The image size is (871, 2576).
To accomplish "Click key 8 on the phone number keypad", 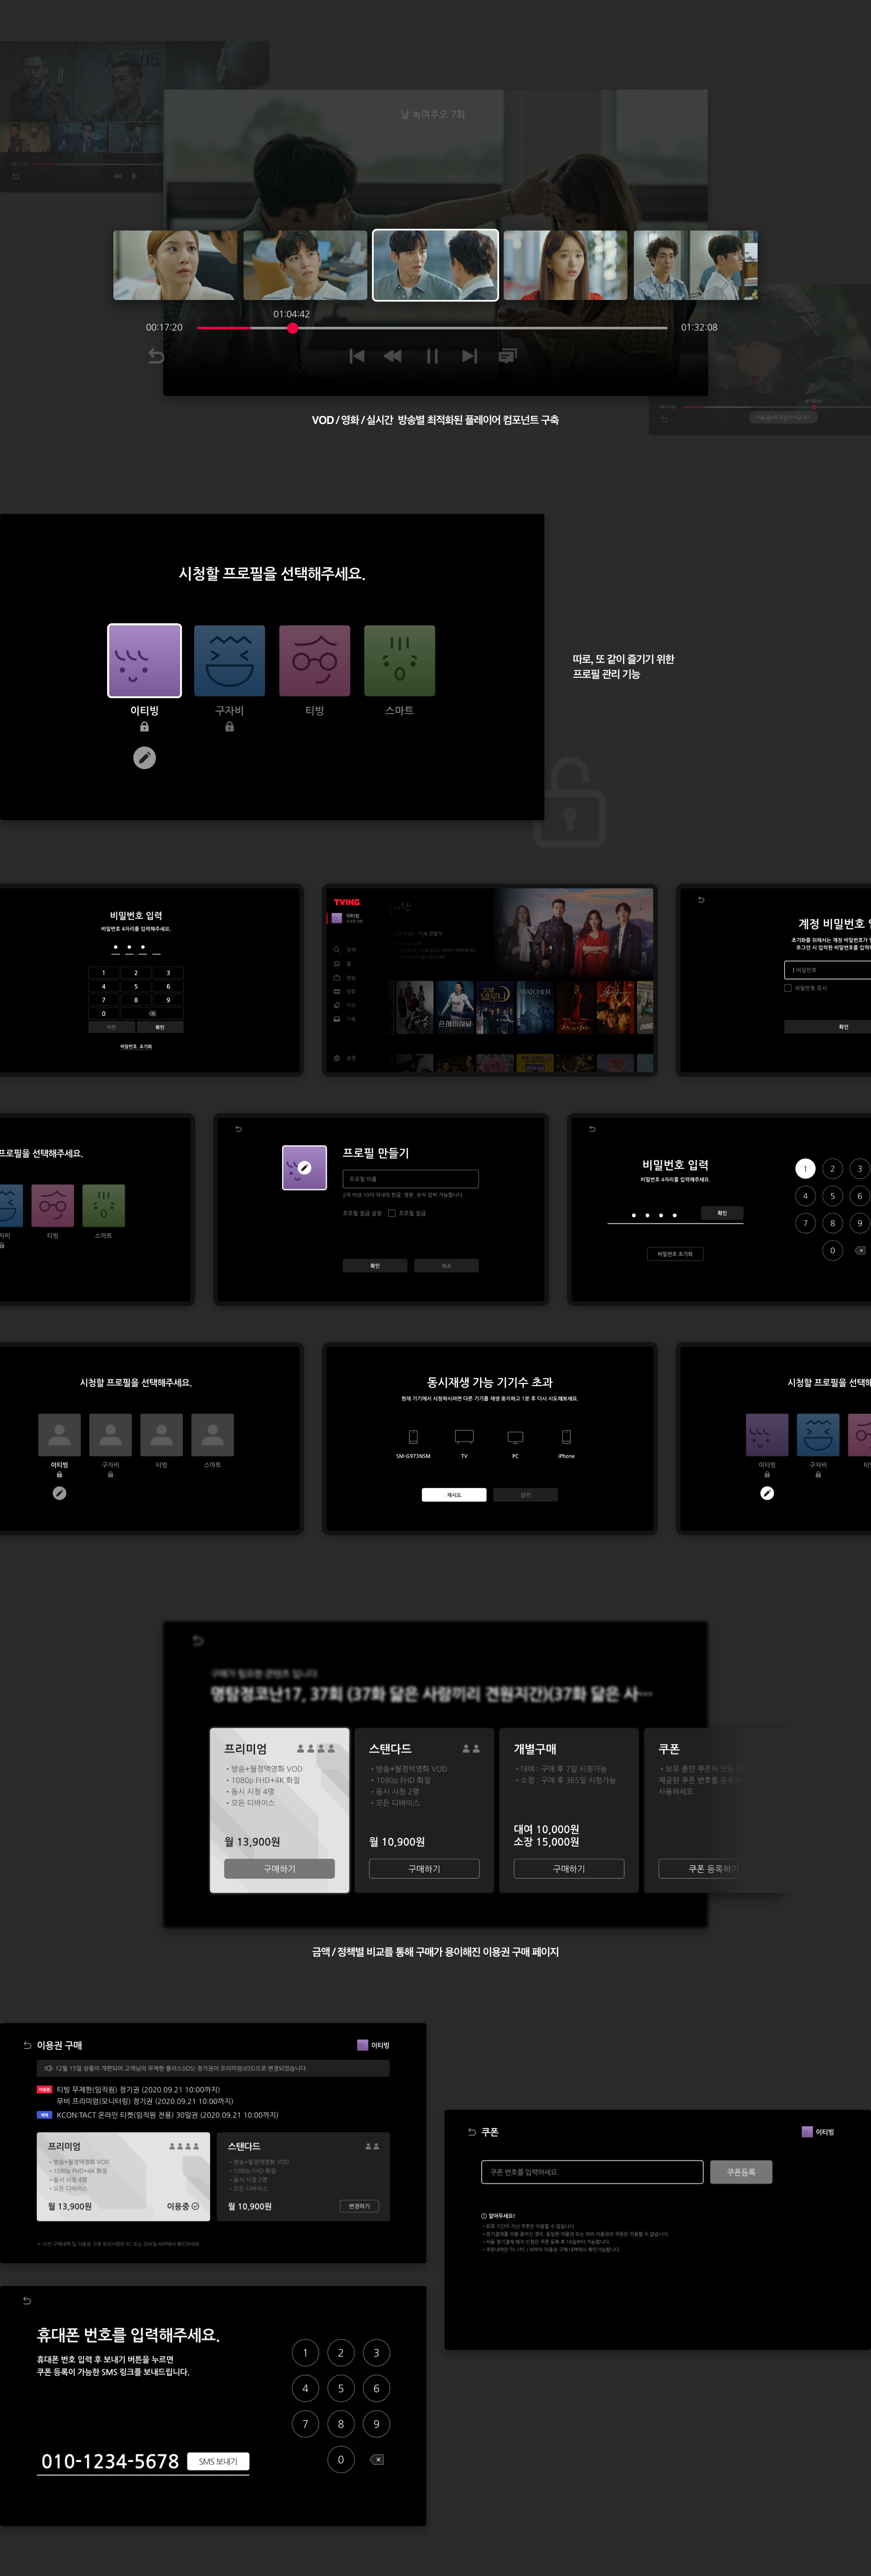I will pyautogui.click(x=341, y=2424).
